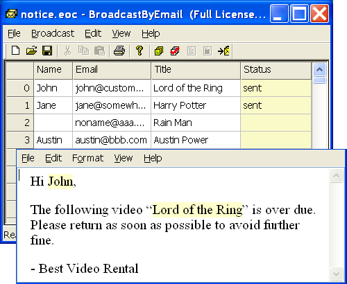347x284 pixels.
Task: Click highlighted 'Lord of the Ring' in message body
Action: click(x=197, y=210)
